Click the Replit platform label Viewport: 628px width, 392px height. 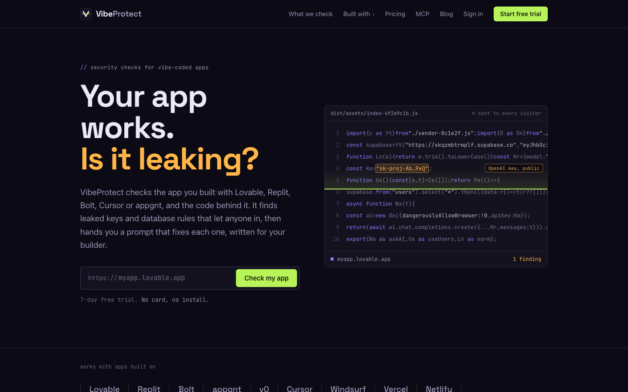(x=149, y=389)
